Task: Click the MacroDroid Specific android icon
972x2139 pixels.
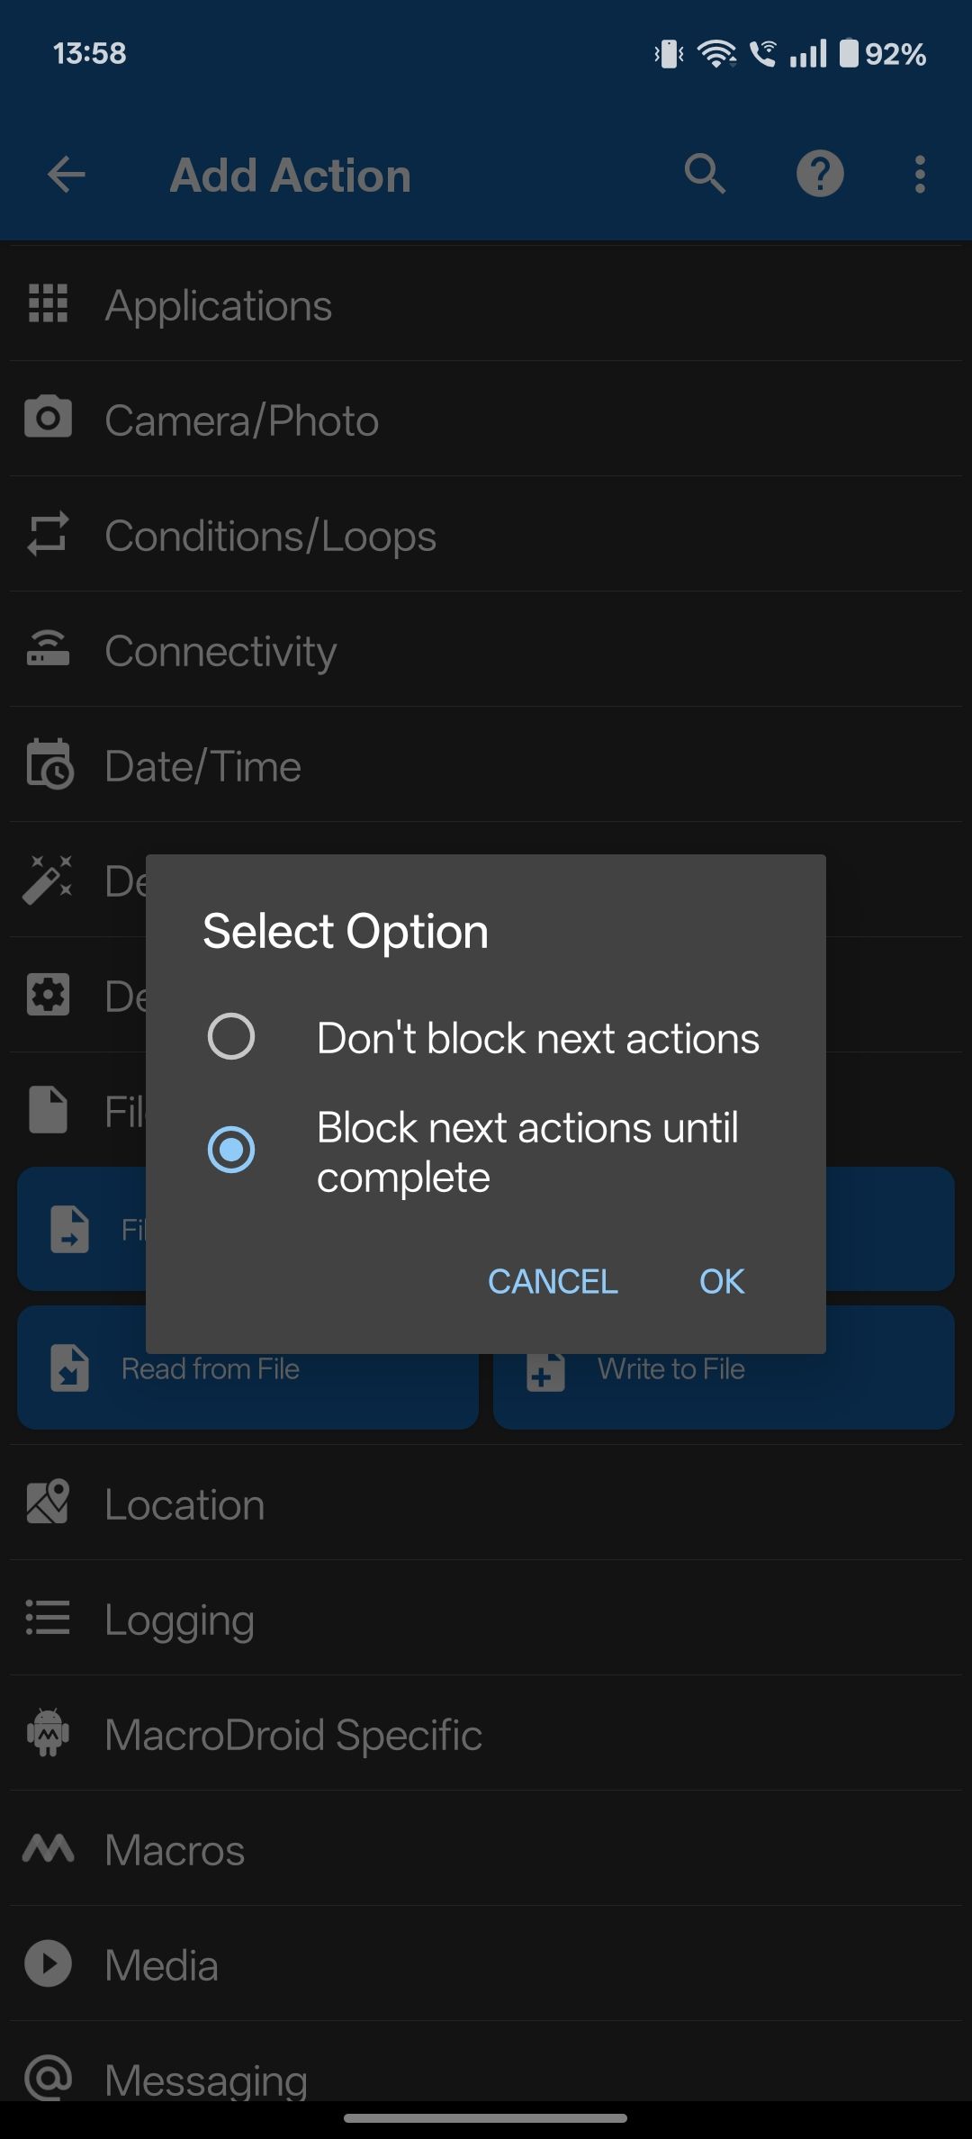Action: pyautogui.click(x=49, y=1733)
